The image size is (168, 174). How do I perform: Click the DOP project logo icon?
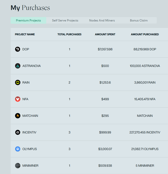(18, 49)
